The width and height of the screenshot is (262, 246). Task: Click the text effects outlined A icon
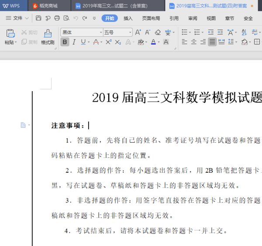128,42
